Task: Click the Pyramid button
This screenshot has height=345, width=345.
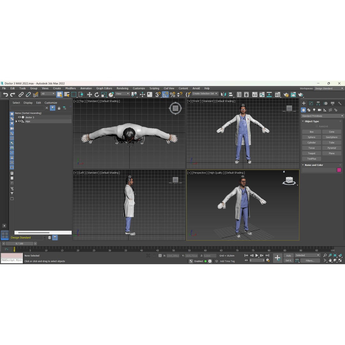Action: pos(332,148)
